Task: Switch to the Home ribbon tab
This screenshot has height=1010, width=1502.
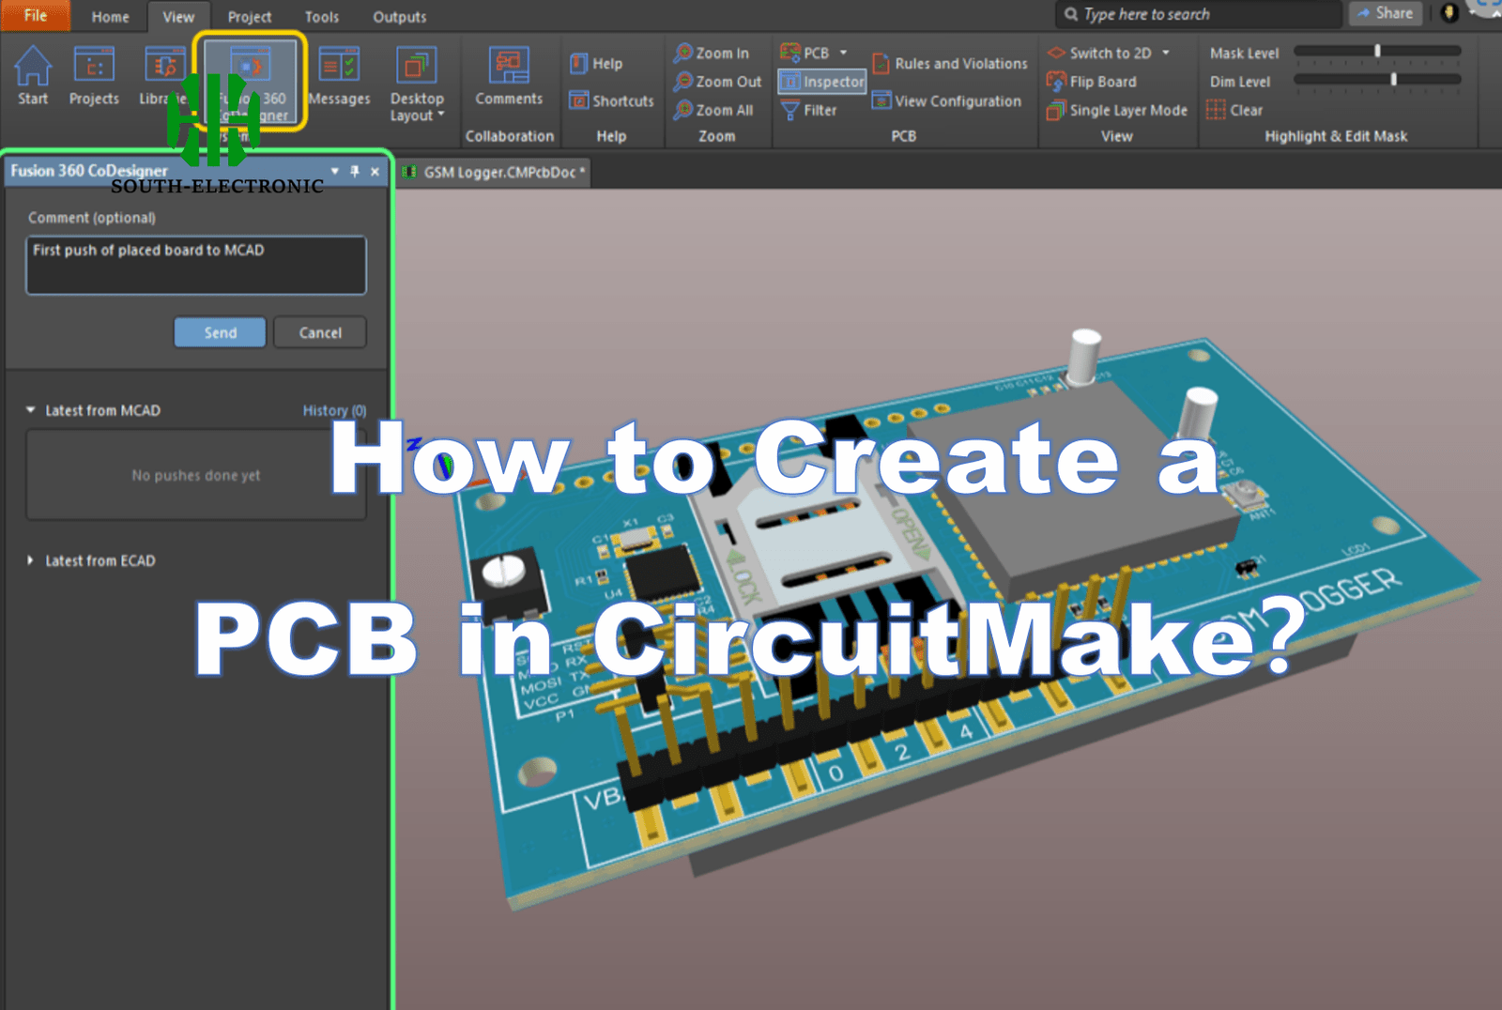Action: [x=111, y=17]
